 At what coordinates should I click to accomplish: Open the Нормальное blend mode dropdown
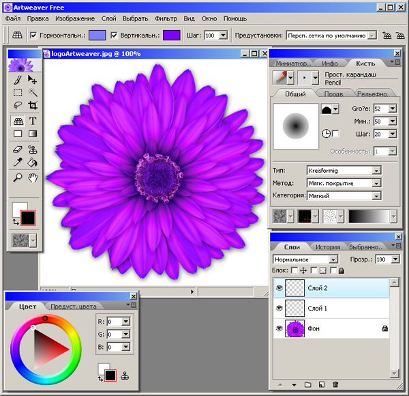coord(305,259)
